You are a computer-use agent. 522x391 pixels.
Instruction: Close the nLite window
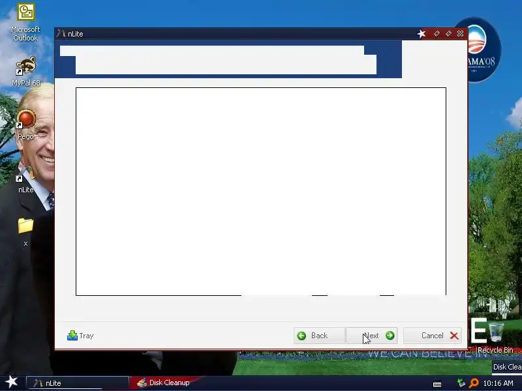tap(461, 34)
